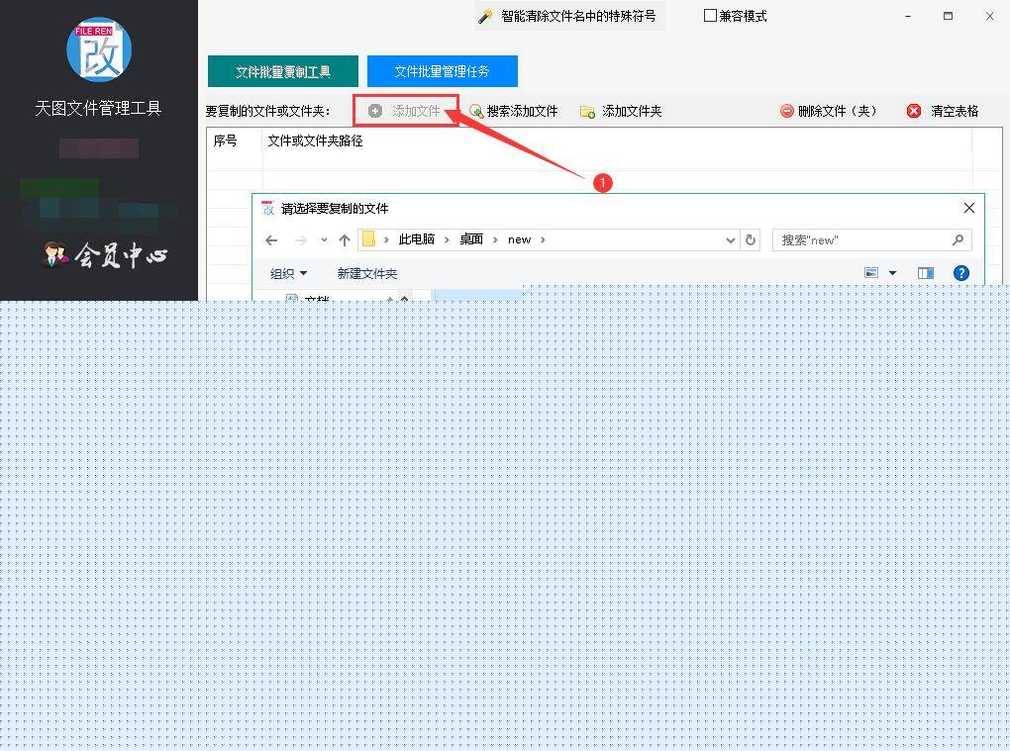This screenshot has width=1010, height=751.
Task: Minimize the main application window
Action: point(908,16)
